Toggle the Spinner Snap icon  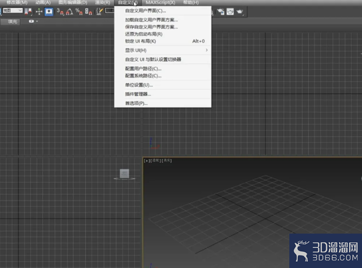point(88,12)
